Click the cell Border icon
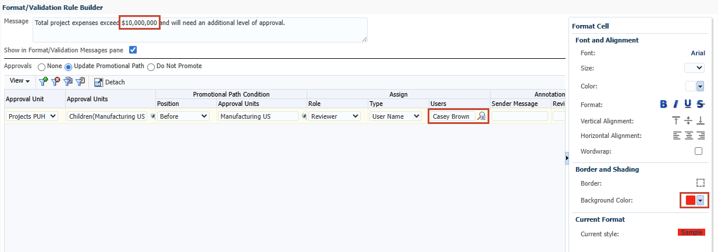 click(701, 182)
